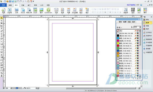Select the arrow Selection tool in toolbox

click(x=2, y=18)
